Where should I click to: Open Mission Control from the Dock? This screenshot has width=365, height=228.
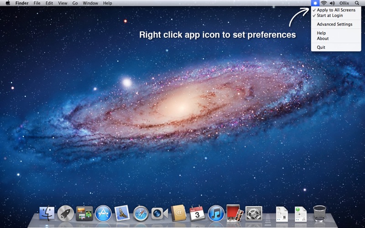point(84,213)
